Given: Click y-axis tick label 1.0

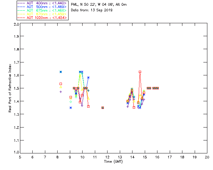Looking at the screenshot, I should pos(16,152).
